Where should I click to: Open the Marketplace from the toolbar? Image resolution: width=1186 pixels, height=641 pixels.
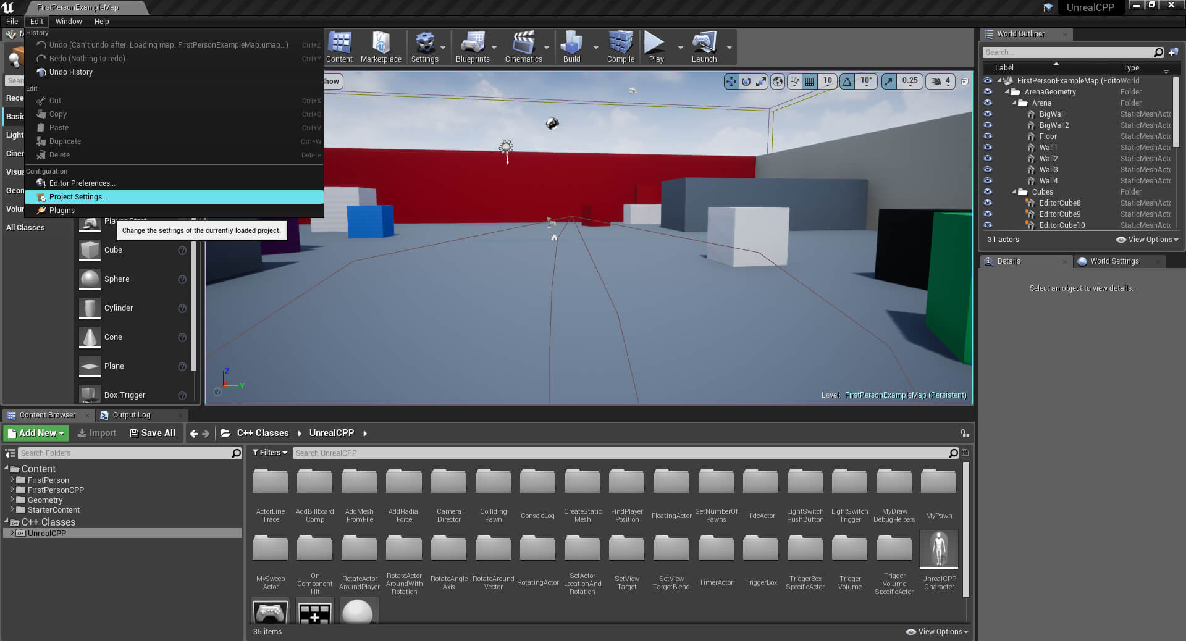(381, 46)
